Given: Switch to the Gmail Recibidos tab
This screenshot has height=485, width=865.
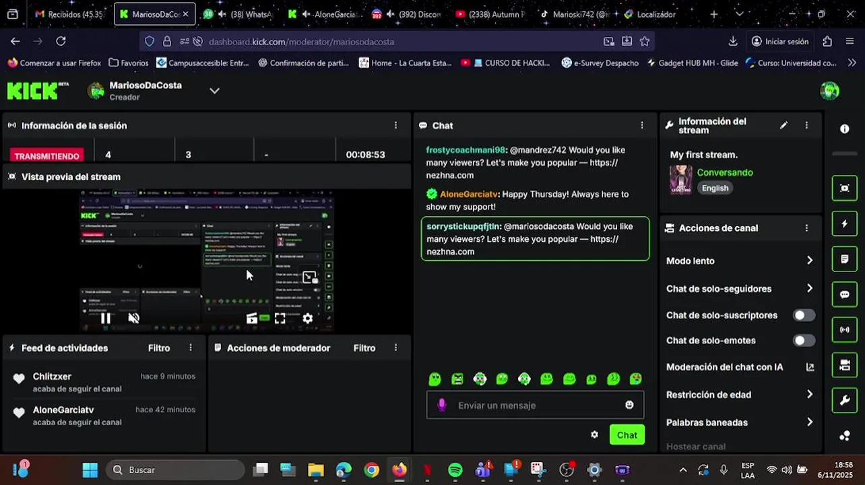Looking at the screenshot, I should tap(70, 14).
